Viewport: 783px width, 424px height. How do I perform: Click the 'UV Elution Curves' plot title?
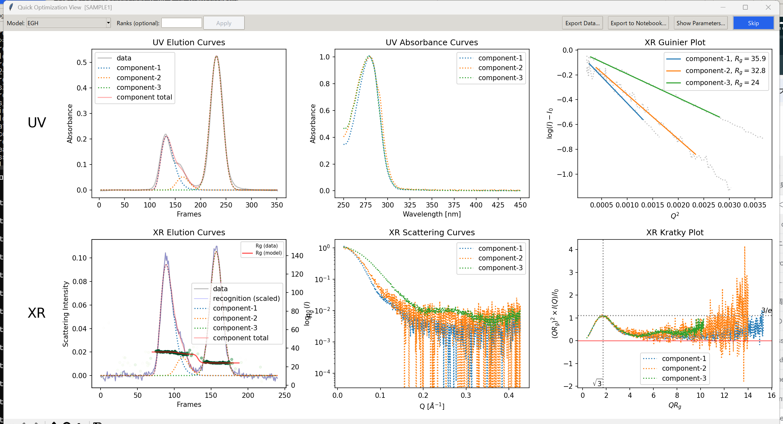click(189, 42)
